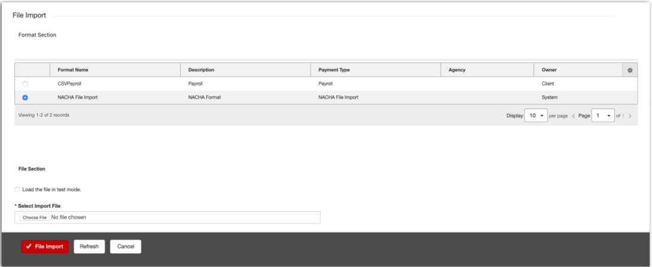Open the Display records per page dropdown
Viewport: 652px width, 267px height.
pyautogui.click(x=535, y=116)
